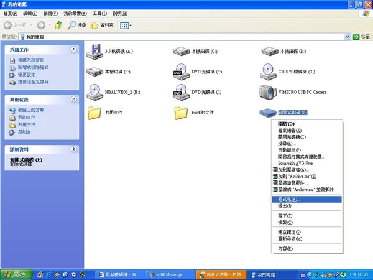The width and height of the screenshot is (373, 280).
Task: Open 變更設定 link
Action: (27, 75)
